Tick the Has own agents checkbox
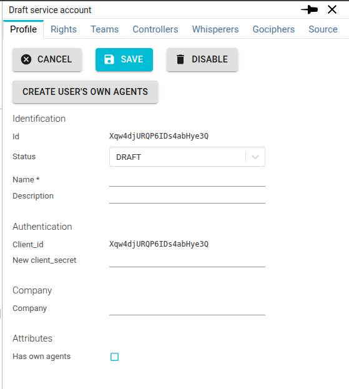This screenshot has width=349, height=389. (114, 357)
